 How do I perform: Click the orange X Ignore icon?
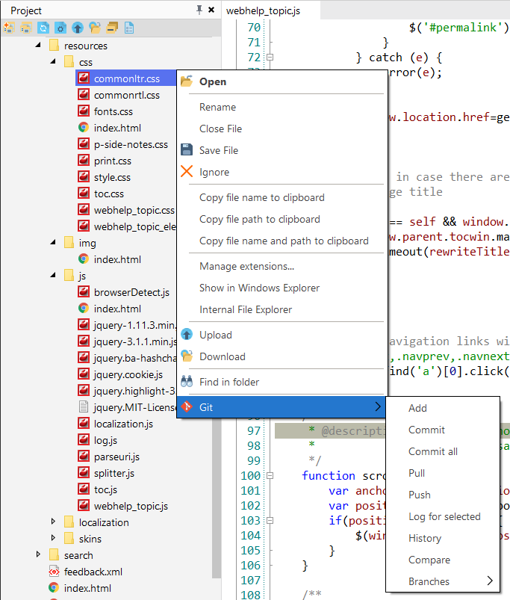[187, 171]
